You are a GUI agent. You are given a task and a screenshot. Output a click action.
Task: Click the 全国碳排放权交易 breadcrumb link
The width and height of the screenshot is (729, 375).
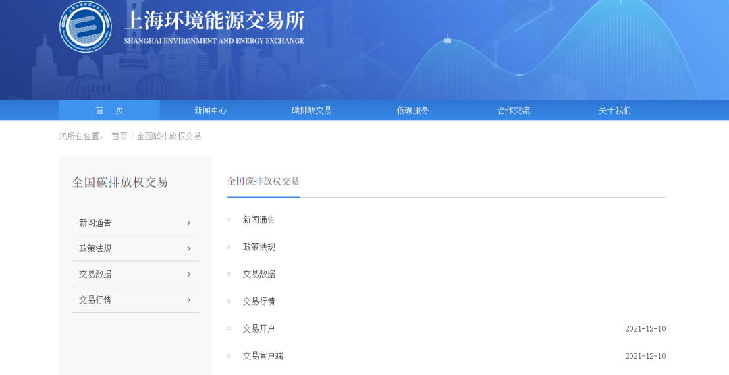point(169,136)
